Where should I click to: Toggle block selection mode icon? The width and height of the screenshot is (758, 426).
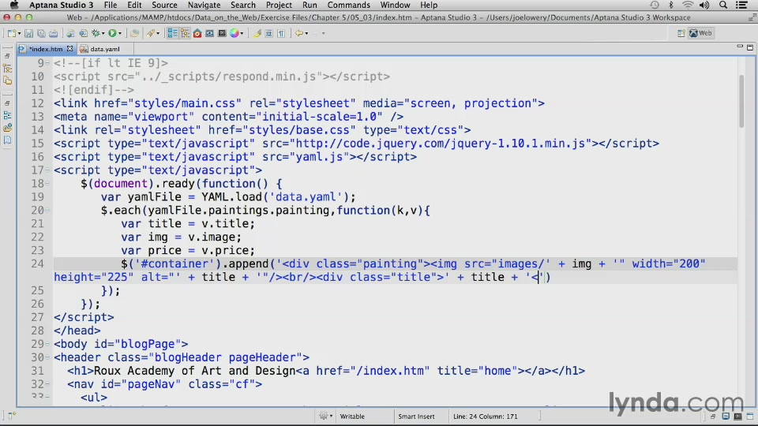tap(268, 33)
